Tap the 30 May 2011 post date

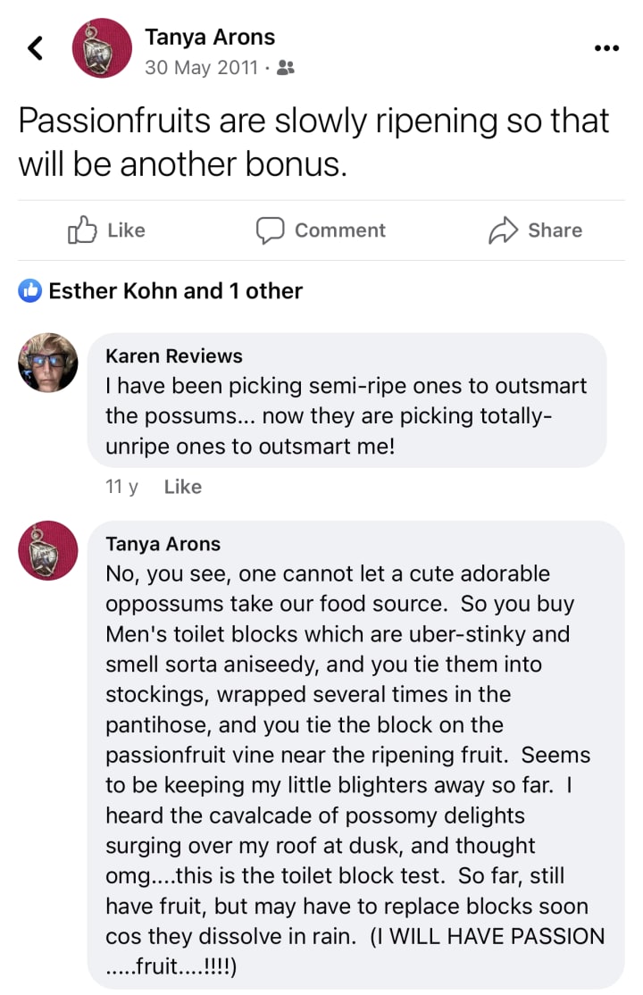coord(201,67)
